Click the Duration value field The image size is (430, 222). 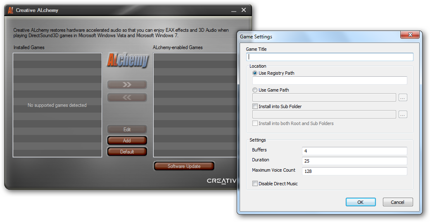pyautogui.click(x=354, y=161)
